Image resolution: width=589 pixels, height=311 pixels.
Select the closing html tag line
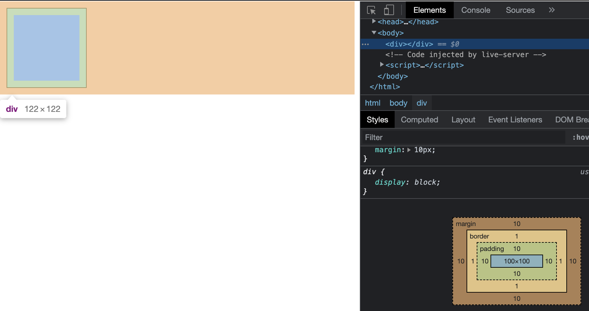[385, 87]
